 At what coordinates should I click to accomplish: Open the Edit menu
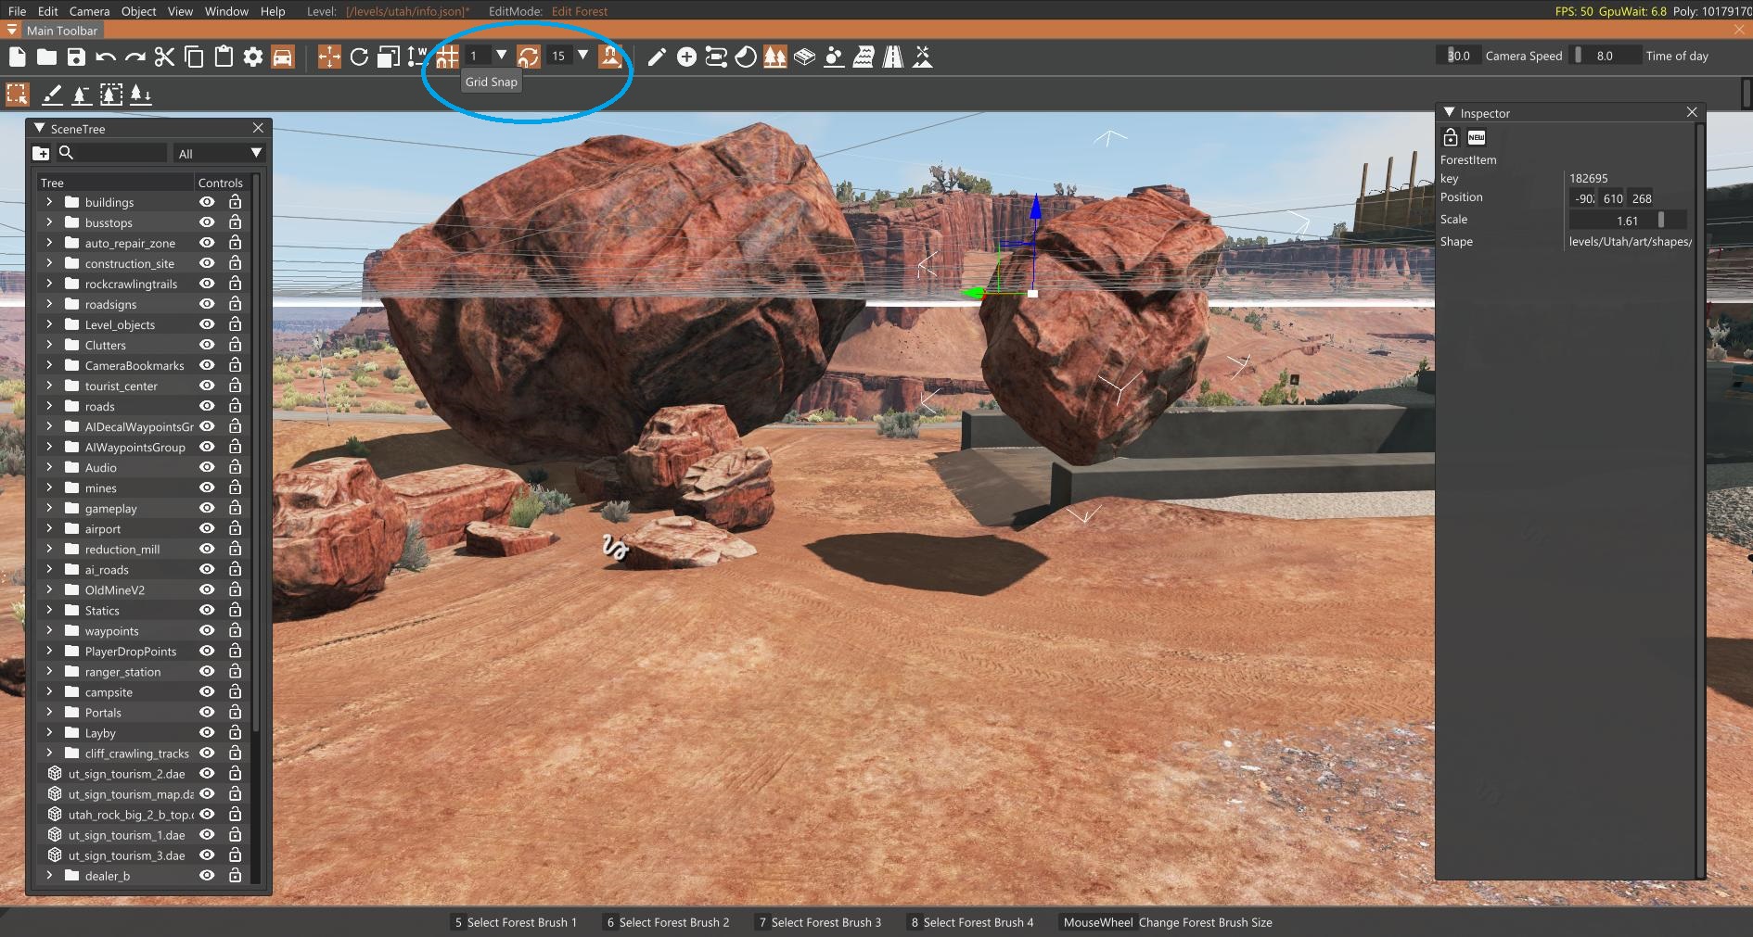coord(47,11)
